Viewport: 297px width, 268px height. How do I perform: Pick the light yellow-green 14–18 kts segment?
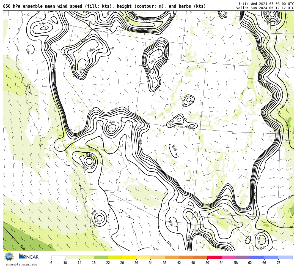tap(87, 257)
